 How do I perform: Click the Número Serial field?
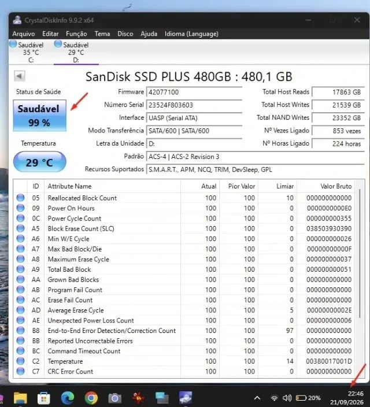(x=194, y=105)
